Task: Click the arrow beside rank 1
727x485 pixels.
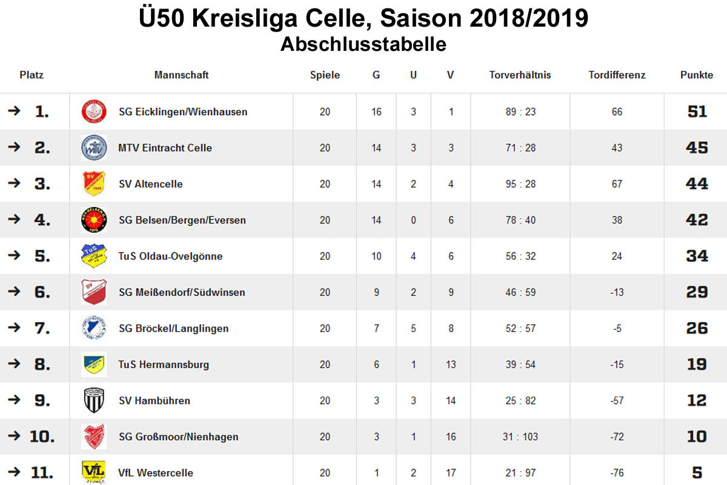Action: pos(14,111)
